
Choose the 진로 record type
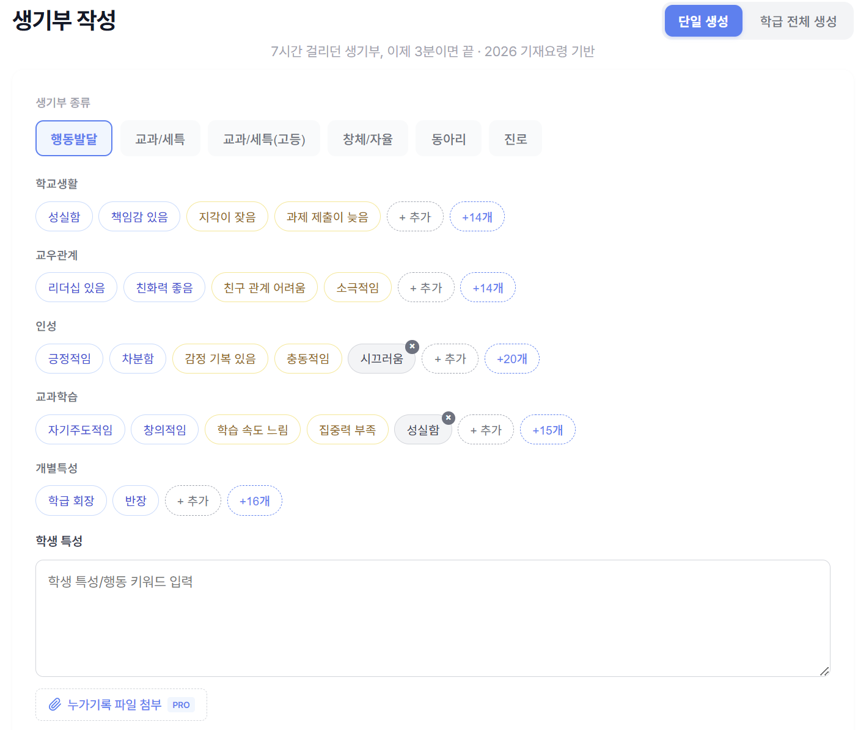[515, 139]
